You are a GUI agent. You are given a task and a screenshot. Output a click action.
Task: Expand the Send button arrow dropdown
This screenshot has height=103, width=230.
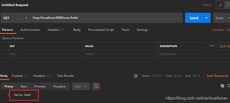207,18
